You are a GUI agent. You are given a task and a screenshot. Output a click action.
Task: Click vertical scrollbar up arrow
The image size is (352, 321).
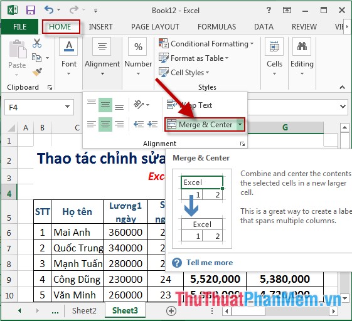344,128
